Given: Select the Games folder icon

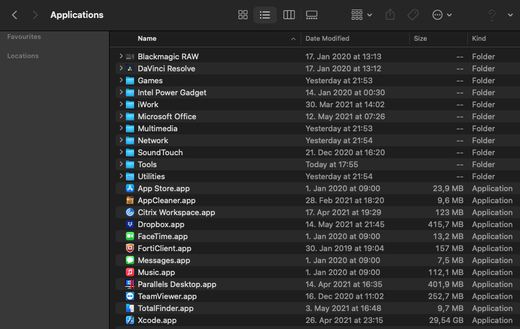Looking at the screenshot, I should (x=130, y=80).
